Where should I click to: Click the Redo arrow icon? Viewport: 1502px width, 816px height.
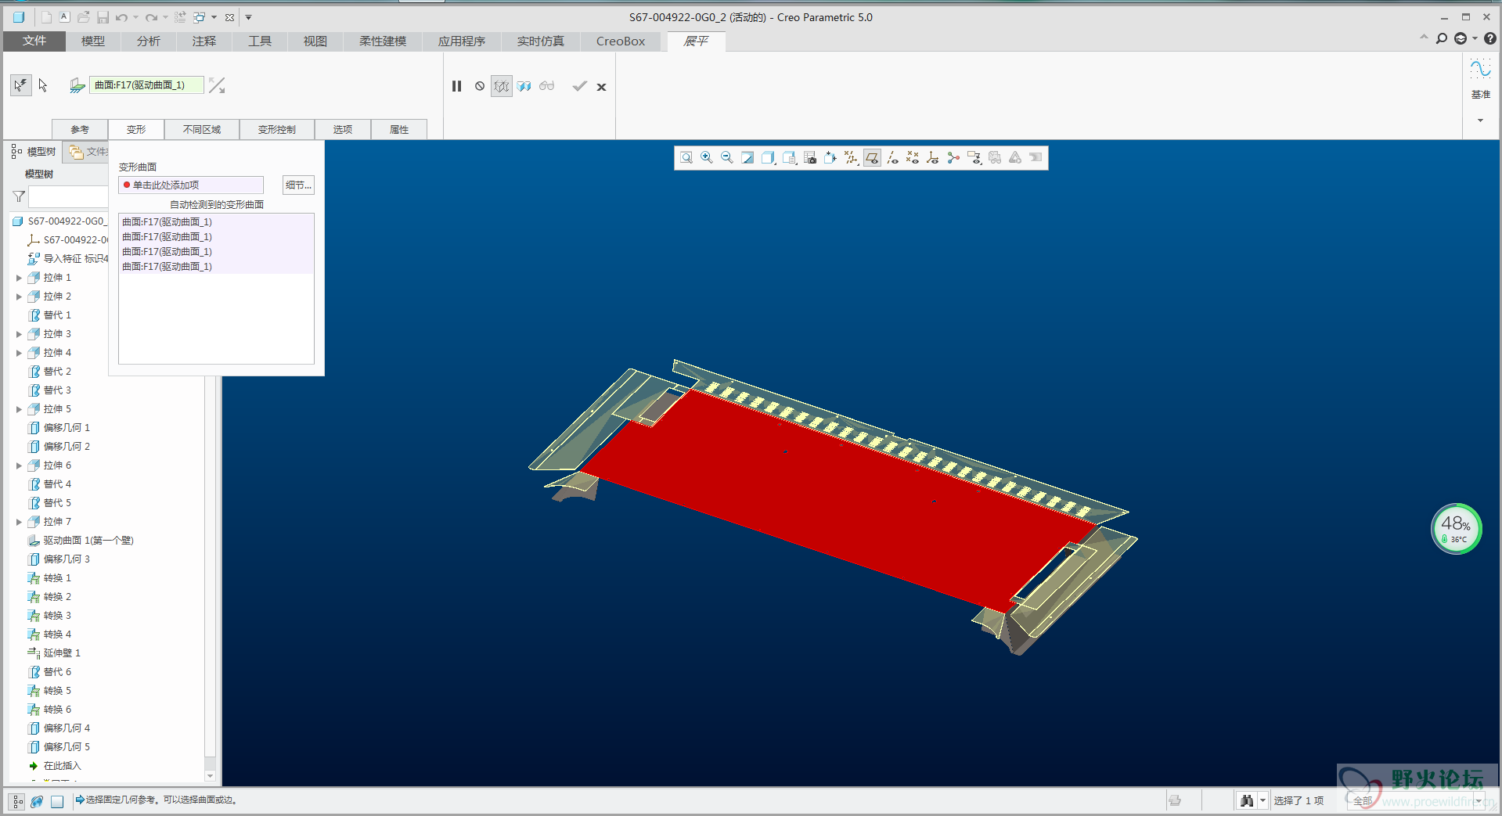152,17
